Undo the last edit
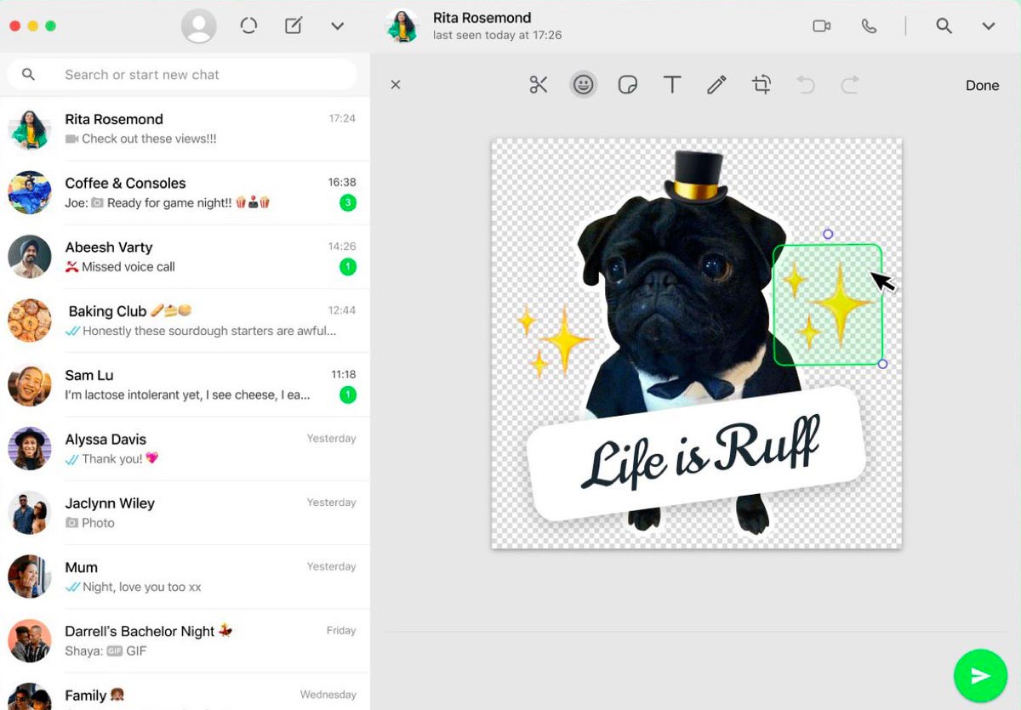The width and height of the screenshot is (1021, 710). pos(806,85)
